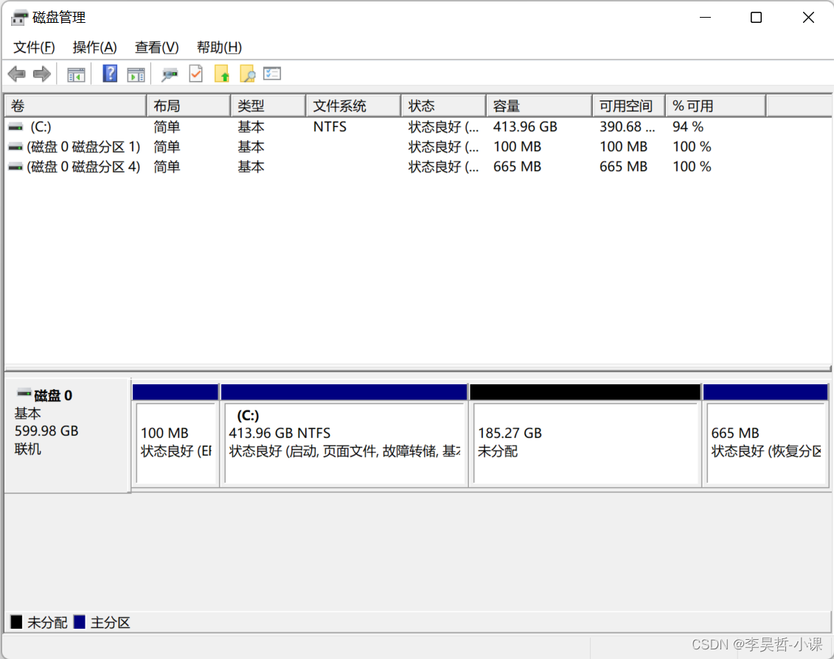Open the 操作(A) menu
This screenshot has height=659, width=834.
[94, 47]
